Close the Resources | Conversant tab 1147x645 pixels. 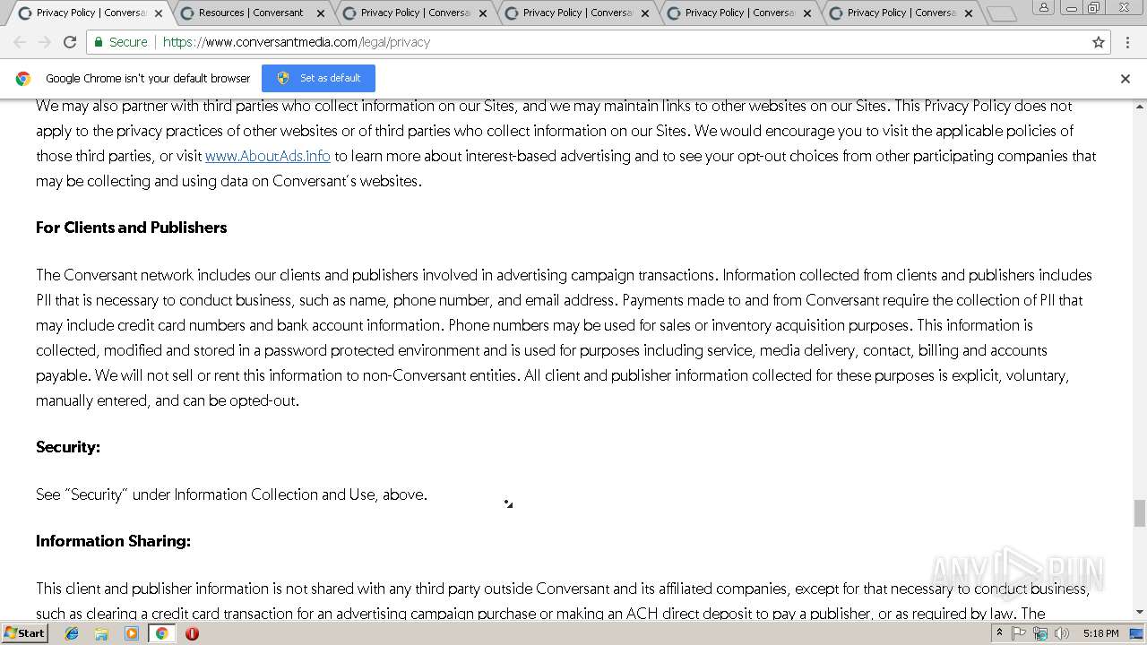[321, 13]
